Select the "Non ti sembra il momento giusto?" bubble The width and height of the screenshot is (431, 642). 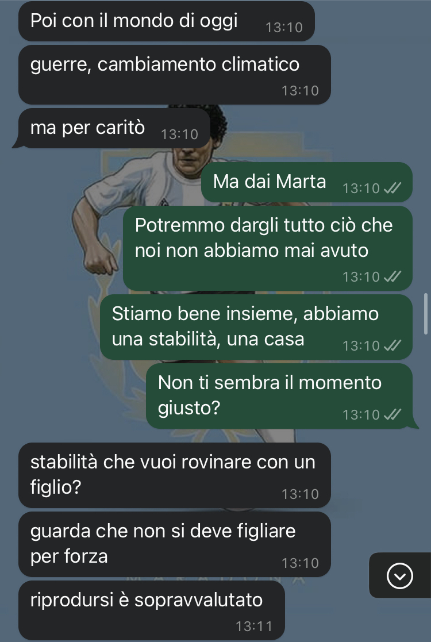pyautogui.click(x=282, y=395)
